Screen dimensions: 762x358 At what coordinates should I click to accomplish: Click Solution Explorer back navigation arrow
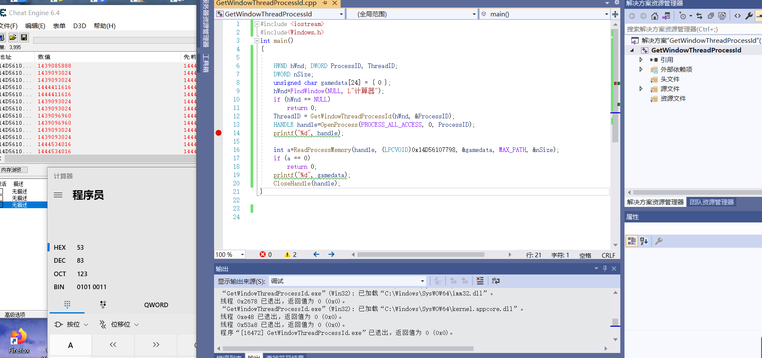632,16
